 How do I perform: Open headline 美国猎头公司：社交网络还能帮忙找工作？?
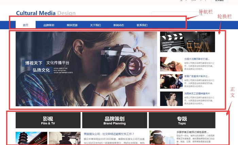coord(109,134)
